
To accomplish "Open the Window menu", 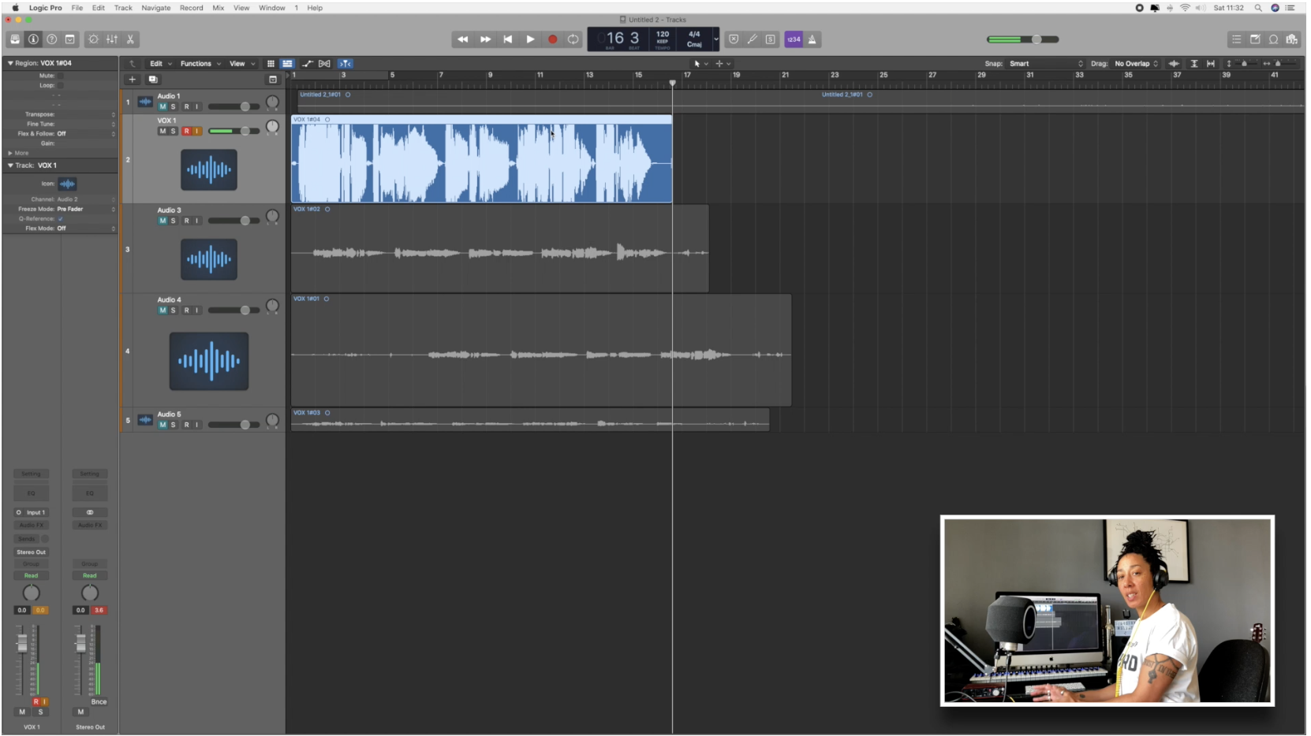I will (272, 8).
